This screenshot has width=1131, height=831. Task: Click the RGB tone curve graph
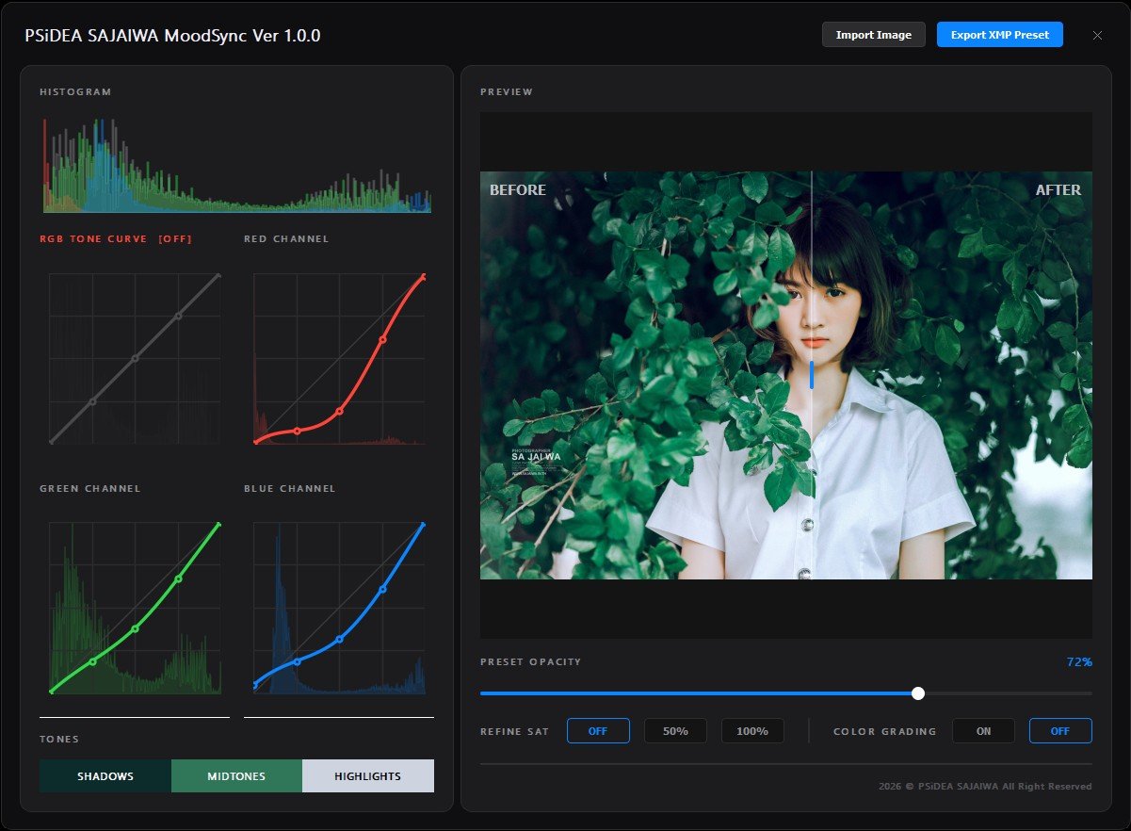click(134, 358)
